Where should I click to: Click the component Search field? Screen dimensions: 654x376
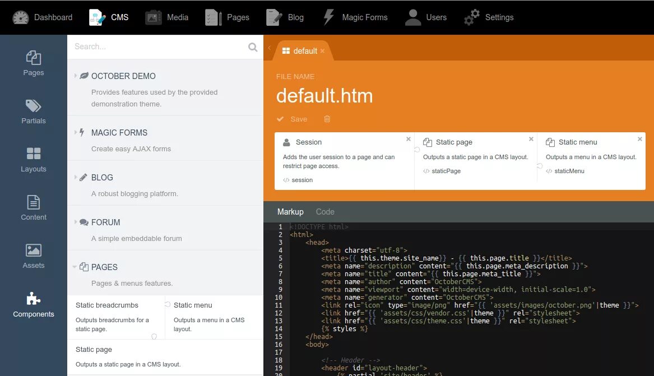coord(160,47)
